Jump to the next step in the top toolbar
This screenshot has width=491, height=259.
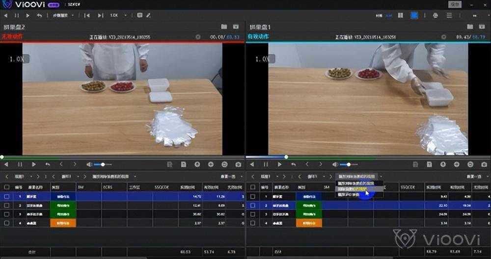[100, 15]
